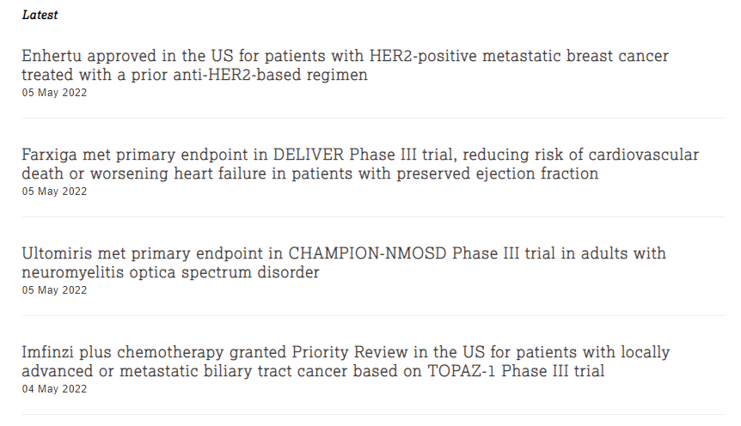Viewport: 741px width, 426px height.
Task: Click the 05 May 2022 date under Enhertu
Action: point(54,93)
